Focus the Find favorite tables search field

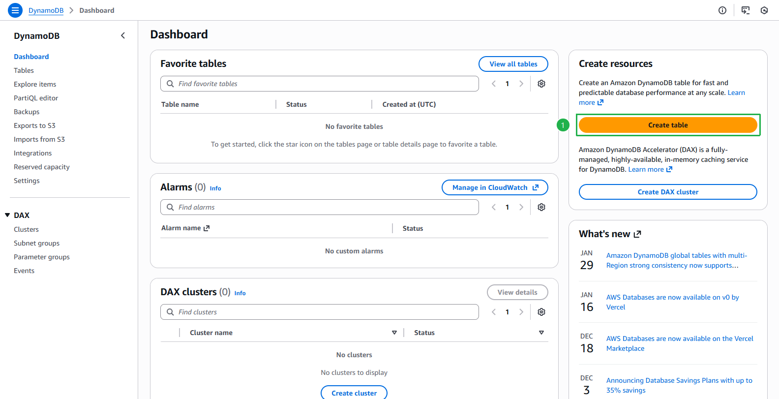320,84
